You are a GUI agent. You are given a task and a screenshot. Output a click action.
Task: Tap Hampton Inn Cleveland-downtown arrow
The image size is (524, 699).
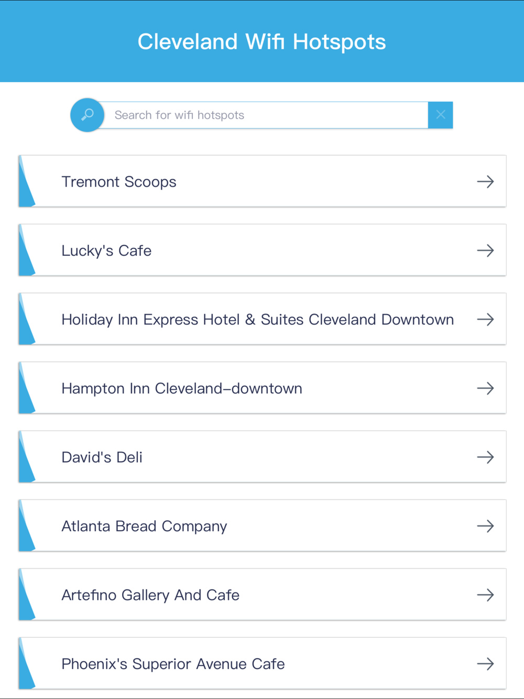(486, 388)
